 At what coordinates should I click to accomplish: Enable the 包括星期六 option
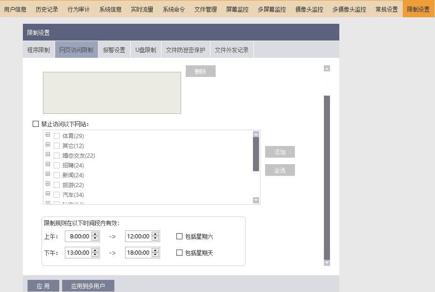[179, 237]
